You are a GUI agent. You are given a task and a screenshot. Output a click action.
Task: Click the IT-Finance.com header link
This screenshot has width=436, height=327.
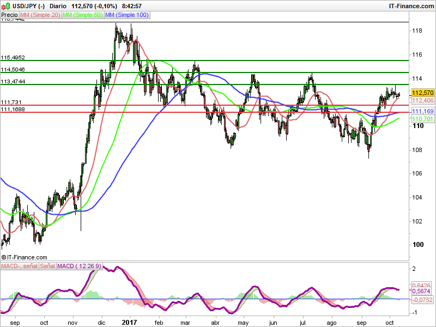tap(411, 6)
